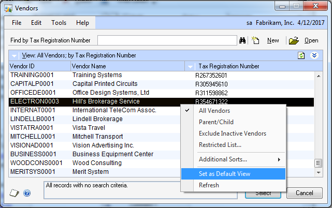This screenshot has height=208, width=332.
Task: Click the Cancel button
Action: [305, 193]
